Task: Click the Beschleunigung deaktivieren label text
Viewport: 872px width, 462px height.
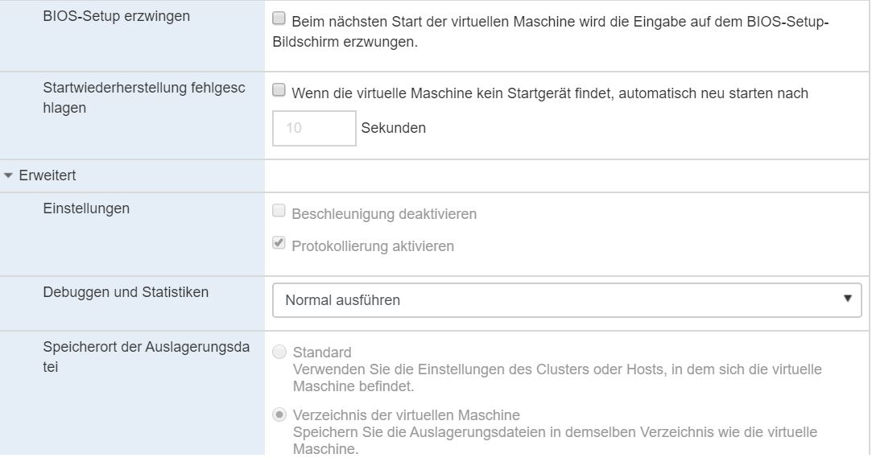Action: point(384,214)
